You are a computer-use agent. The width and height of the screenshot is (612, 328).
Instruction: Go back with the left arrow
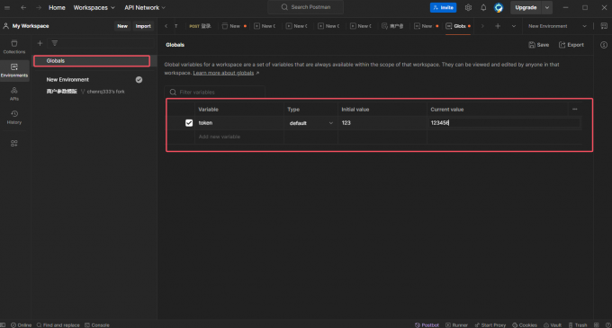(23, 8)
